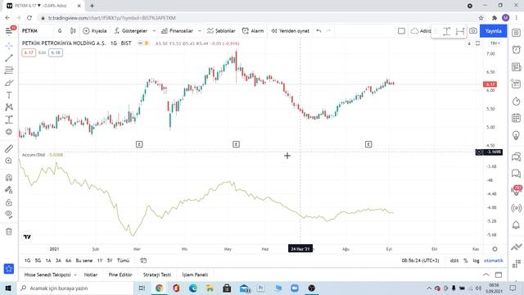Change the candlestick chart style
This screenshot has width=524, height=295.
73,31
